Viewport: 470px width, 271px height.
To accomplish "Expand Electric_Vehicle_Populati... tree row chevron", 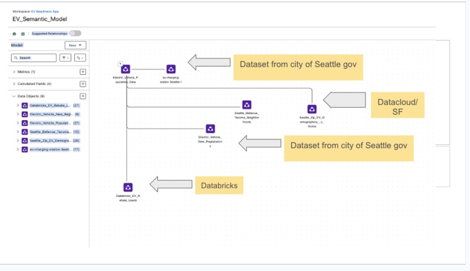I will click(x=17, y=123).
